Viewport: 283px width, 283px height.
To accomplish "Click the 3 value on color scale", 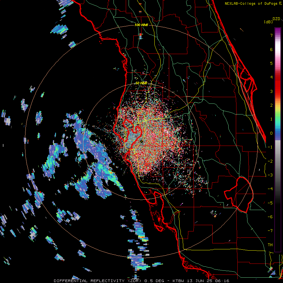I will [x=271, y=91].
